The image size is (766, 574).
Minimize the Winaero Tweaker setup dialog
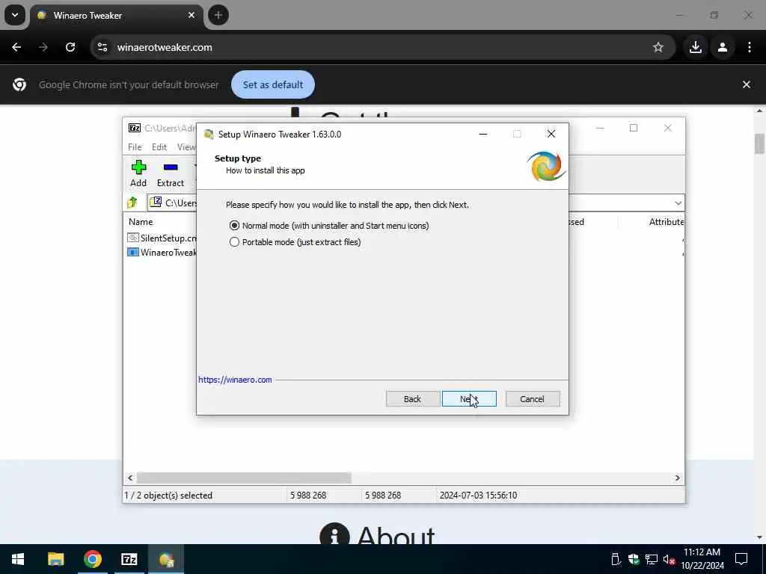(x=483, y=135)
